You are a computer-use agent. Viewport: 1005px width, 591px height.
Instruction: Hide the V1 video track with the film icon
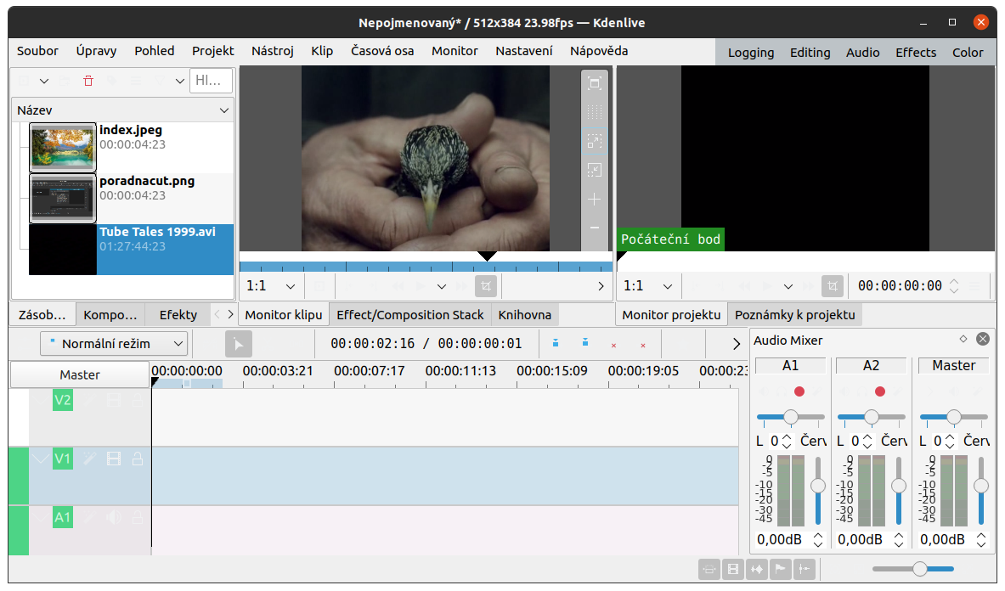pyautogui.click(x=114, y=459)
